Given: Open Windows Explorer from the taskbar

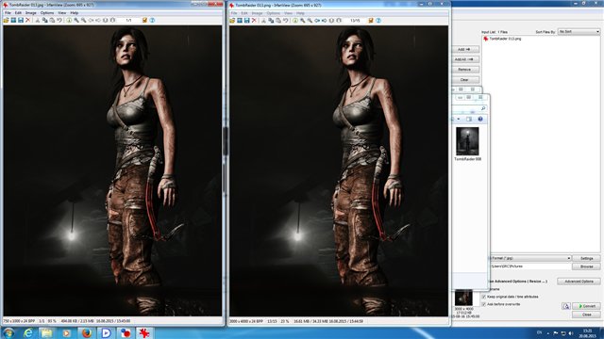Looking at the screenshot, I should [47, 332].
